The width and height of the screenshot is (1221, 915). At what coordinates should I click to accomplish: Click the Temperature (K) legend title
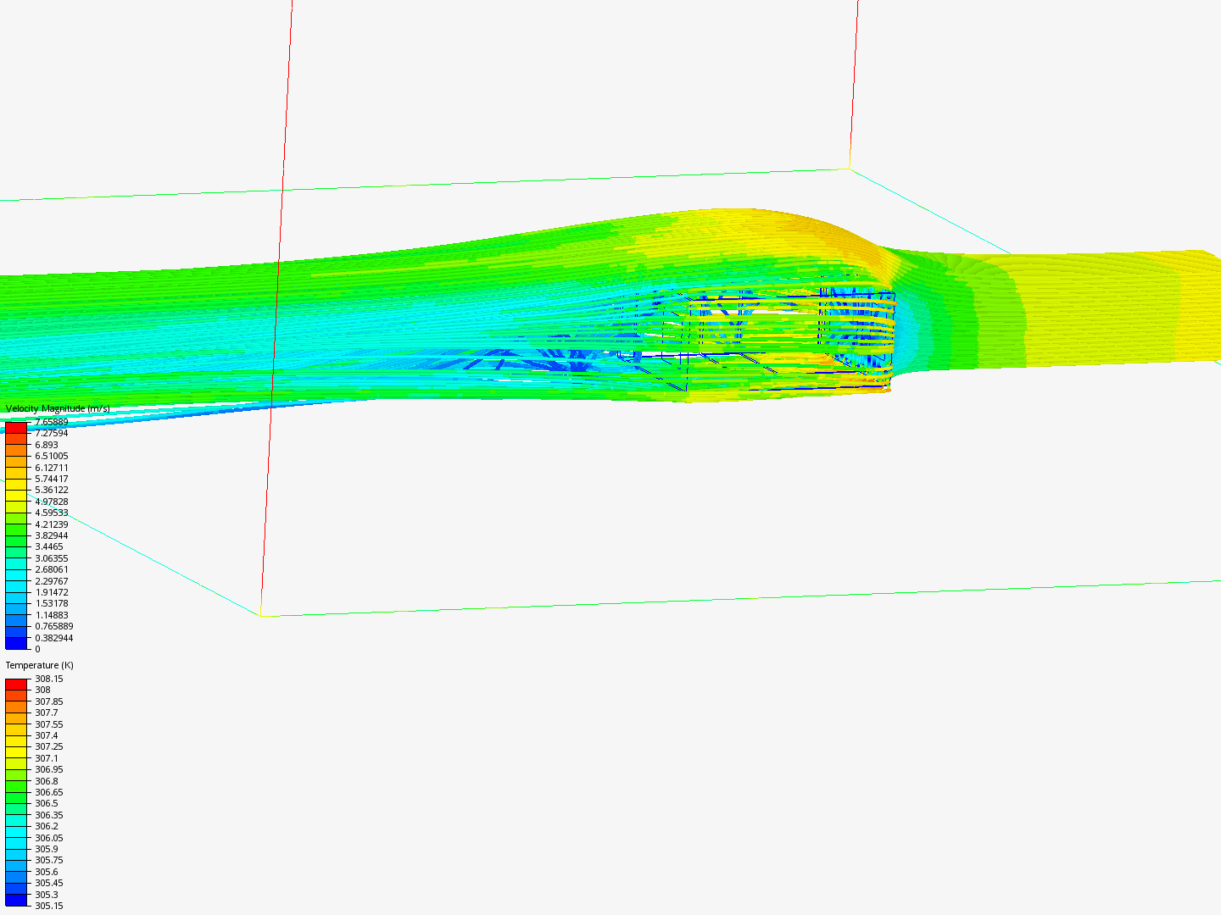coord(39,666)
